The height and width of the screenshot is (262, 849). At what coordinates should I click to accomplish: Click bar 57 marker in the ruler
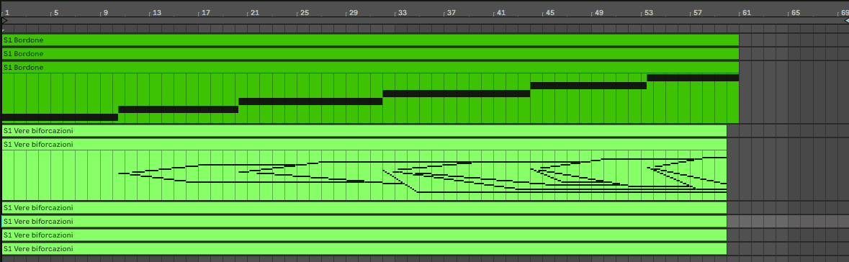coord(697,12)
